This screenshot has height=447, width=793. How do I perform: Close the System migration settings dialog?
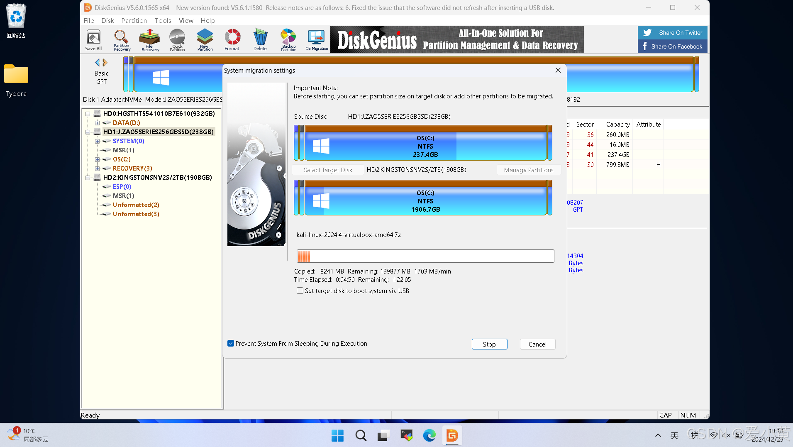558,70
